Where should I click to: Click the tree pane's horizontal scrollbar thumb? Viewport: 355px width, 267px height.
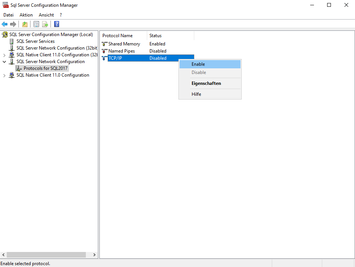click(46, 255)
